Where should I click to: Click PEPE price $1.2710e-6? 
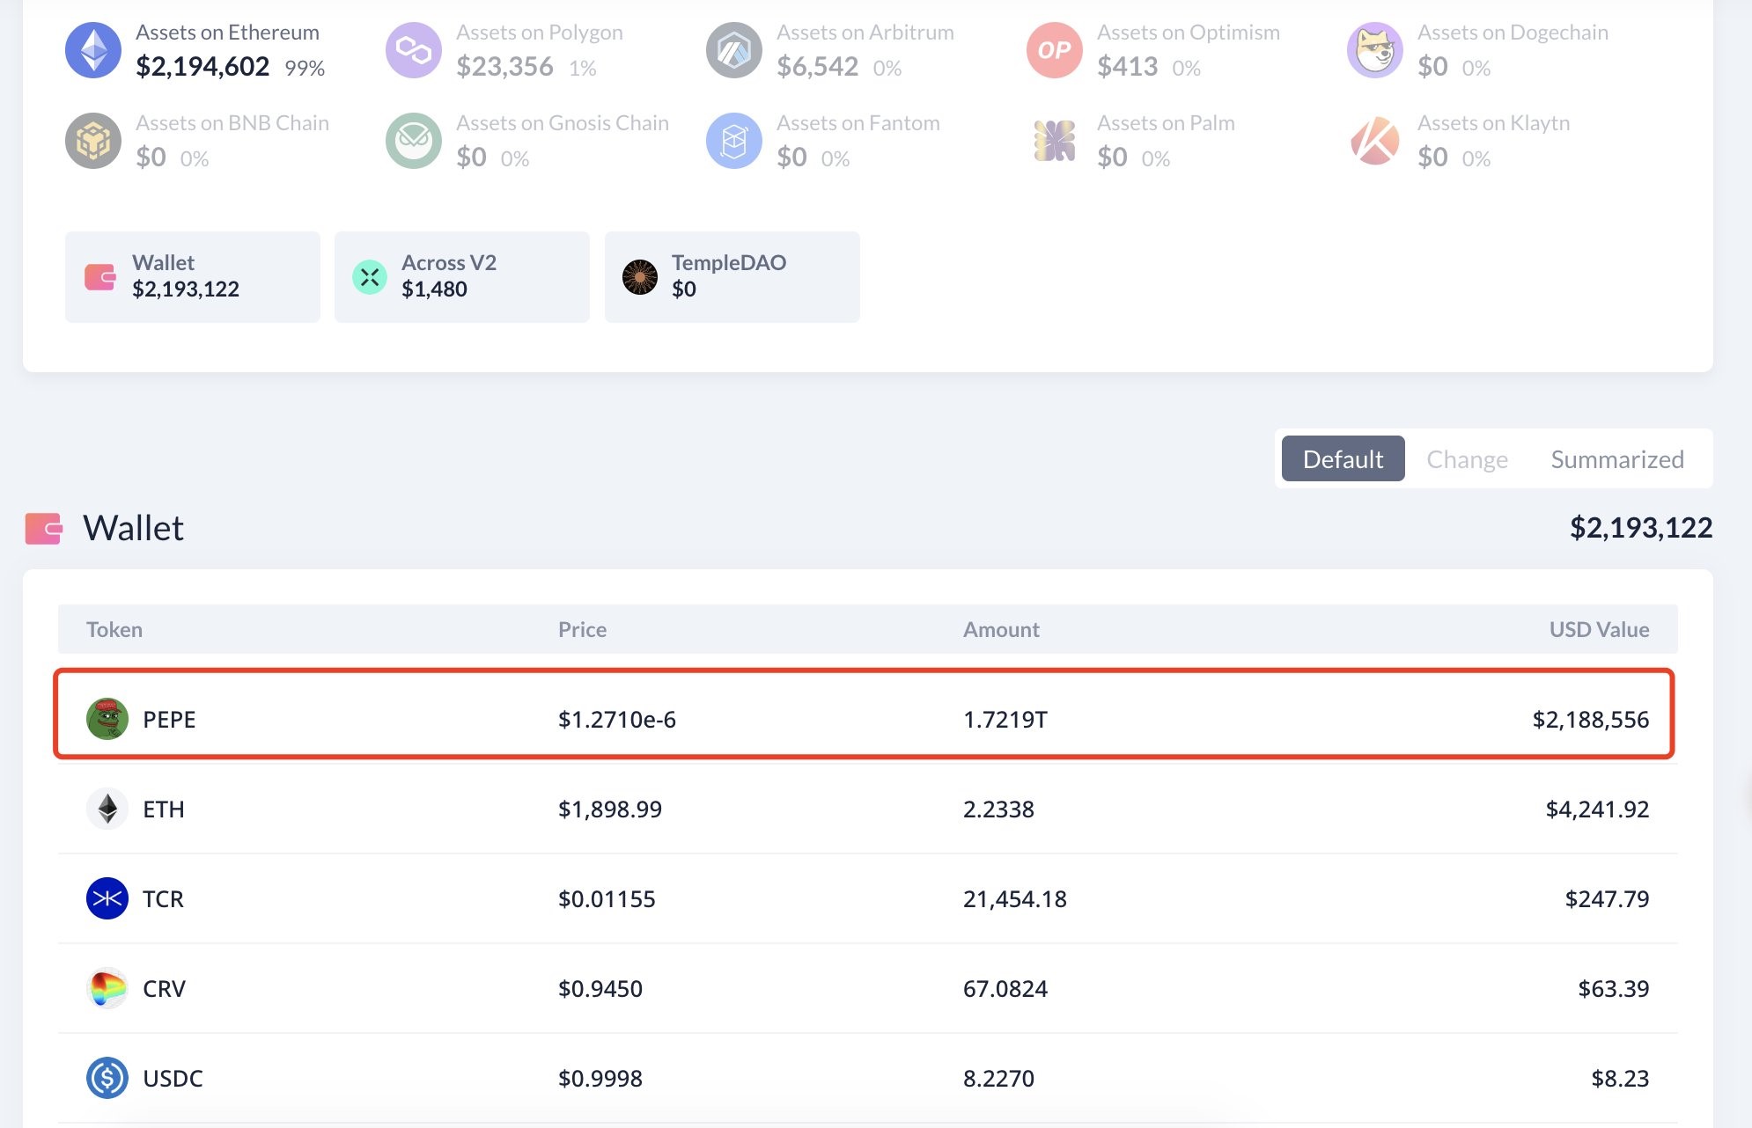(x=617, y=719)
